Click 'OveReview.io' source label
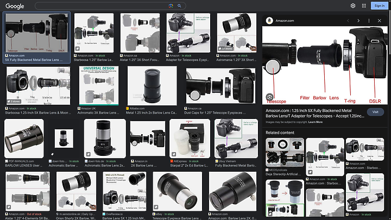This screenshot has height=220, width=391. (114, 214)
